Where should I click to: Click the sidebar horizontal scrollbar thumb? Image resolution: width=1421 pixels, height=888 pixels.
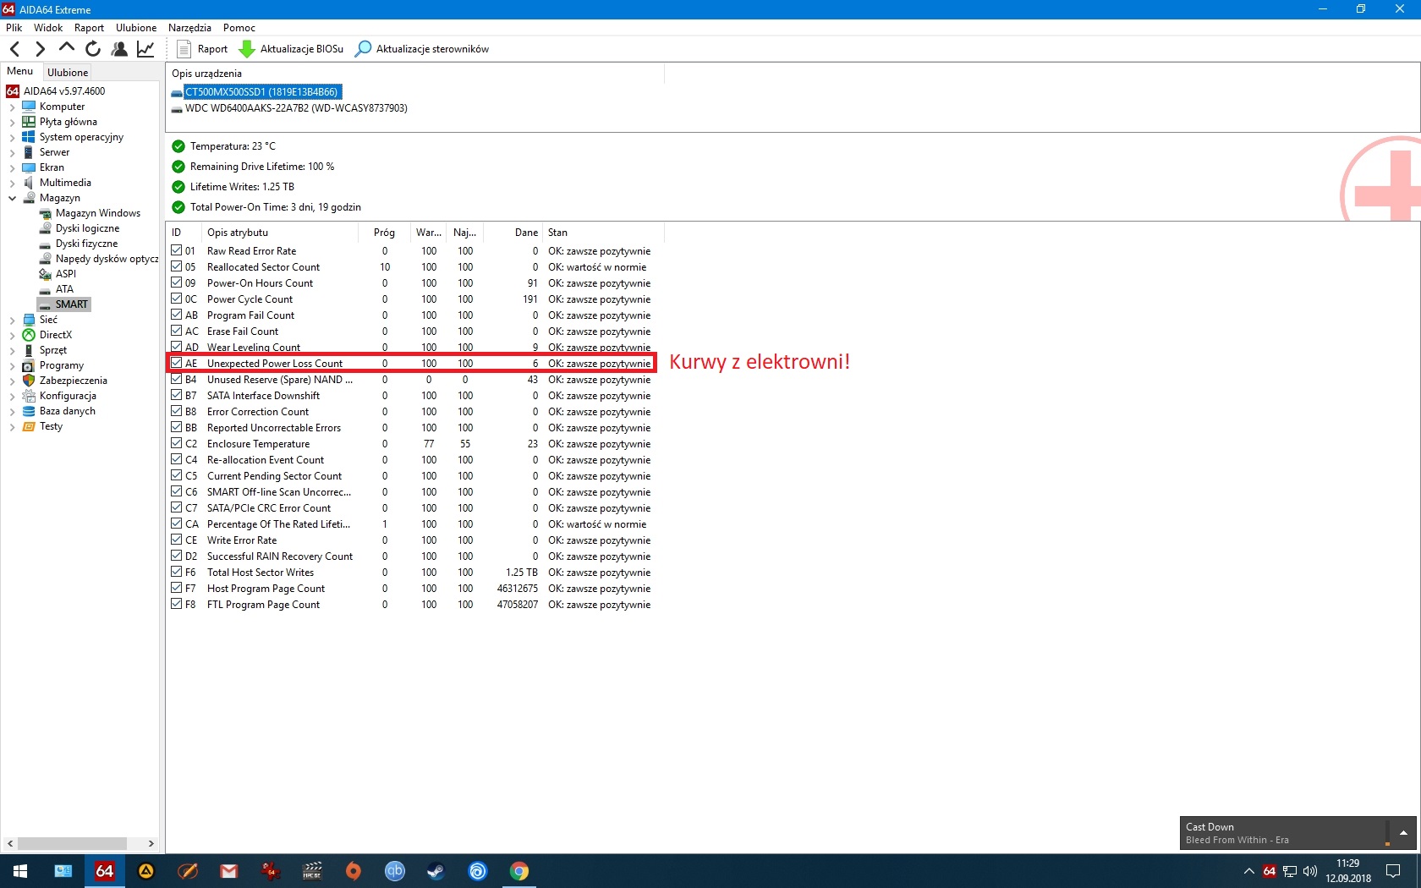72,843
